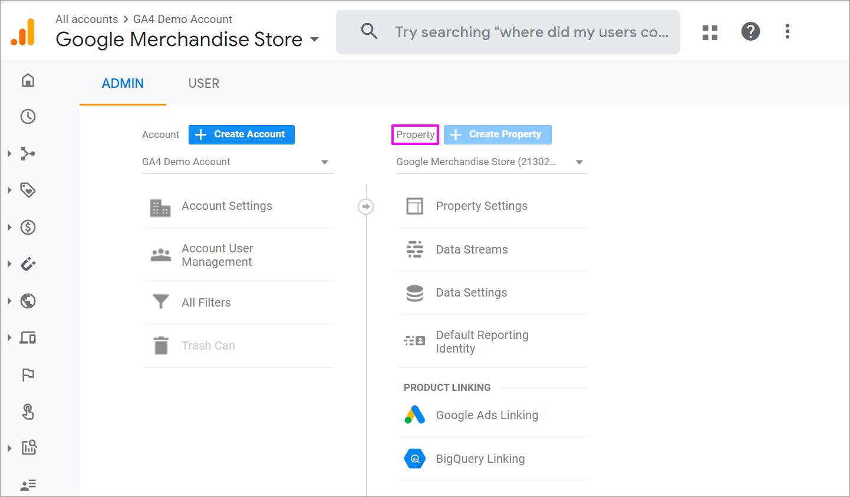Image resolution: width=850 pixels, height=497 pixels.
Task: Open the three-dot more options menu
Action: point(787,32)
